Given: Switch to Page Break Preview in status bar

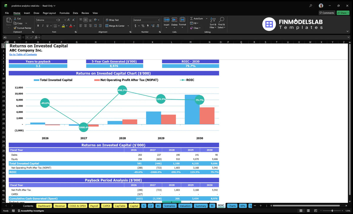Looking at the screenshot, I should point(315,211).
